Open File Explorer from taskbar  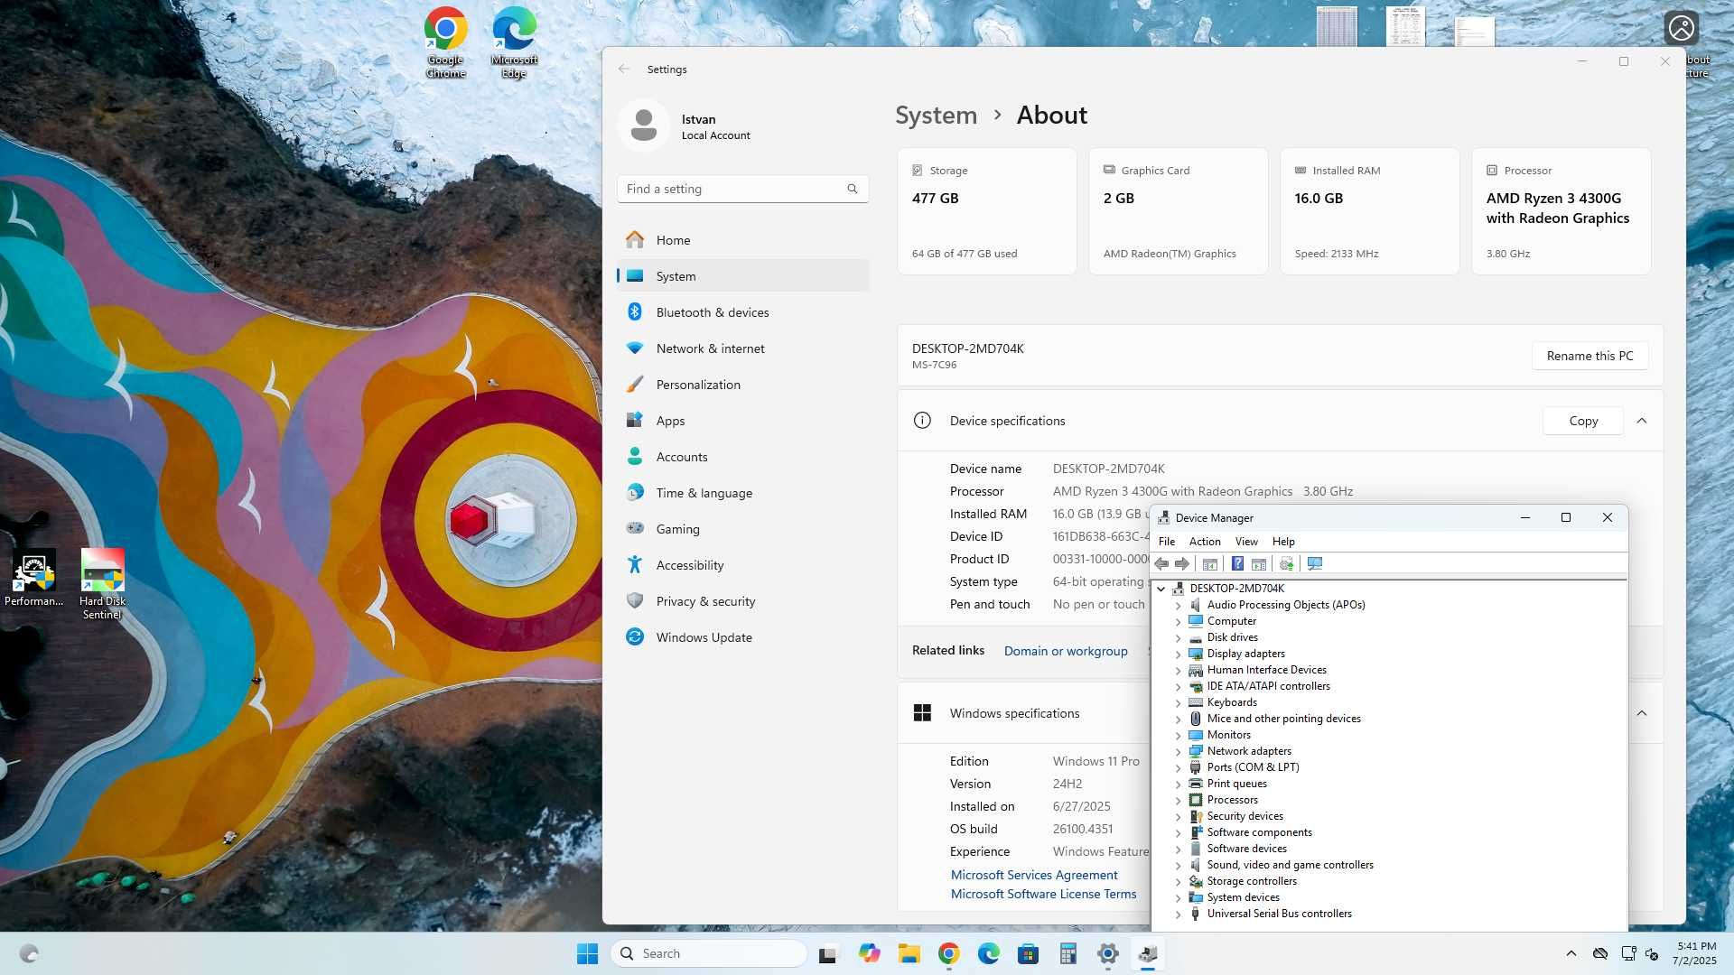pos(909,953)
